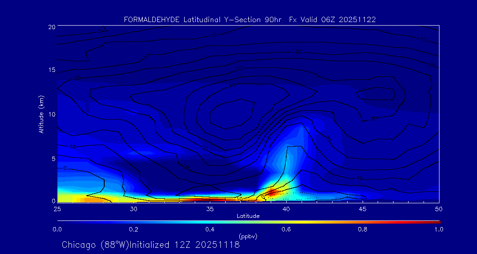Click the 1.0 colorbar tick label

click(439, 229)
